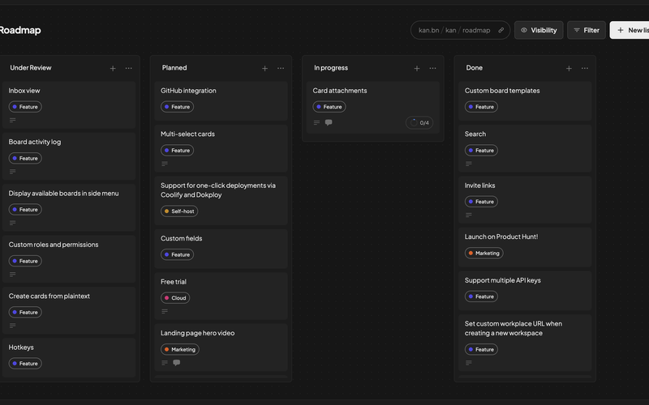Click description icon on Create cards from plaintext
This screenshot has height=405, width=649.
tap(12, 326)
